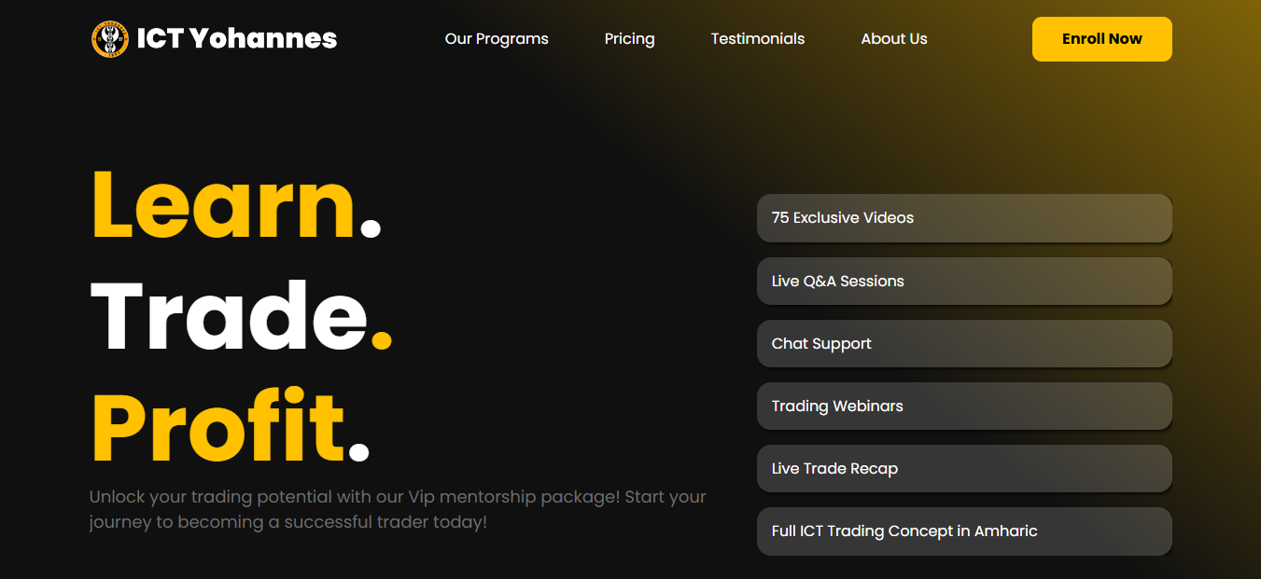The height and width of the screenshot is (579, 1261).
Task: Click the yellow Profit headline word
Action: 217,429
